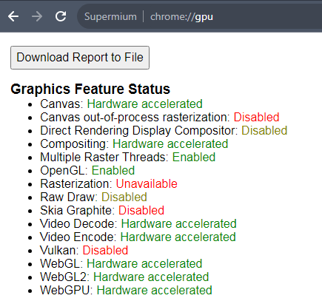Focus the chrome://gpu address bar
This screenshot has height=301, width=322.
[199, 17]
